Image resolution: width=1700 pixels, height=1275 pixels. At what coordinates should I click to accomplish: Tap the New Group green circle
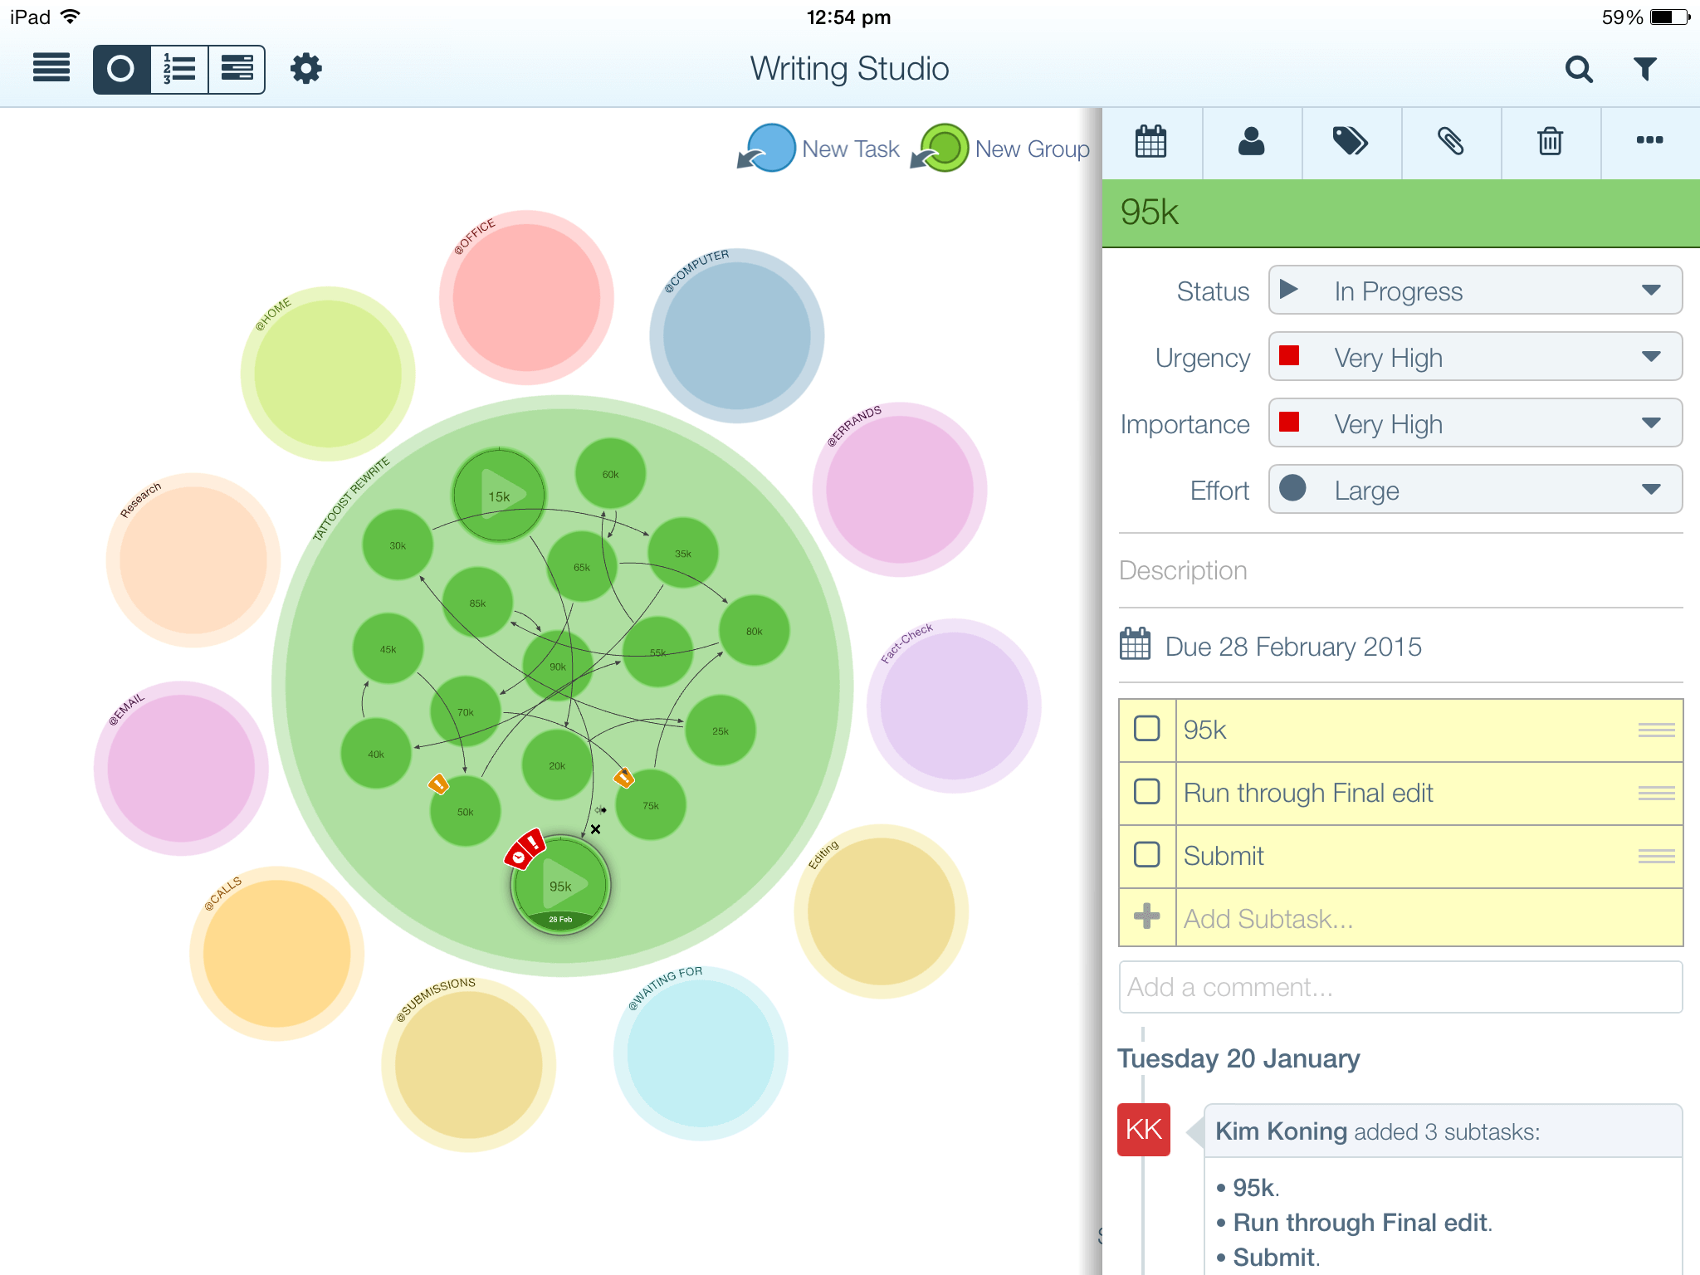click(944, 148)
